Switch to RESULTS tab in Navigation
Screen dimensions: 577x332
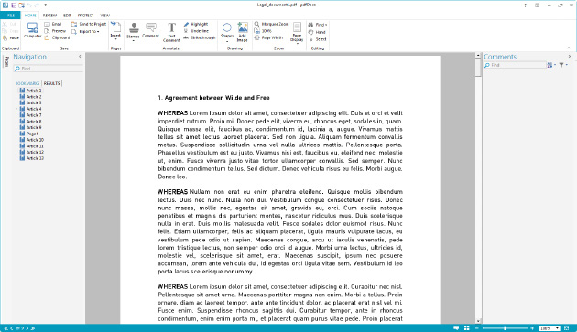tap(52, 83)
